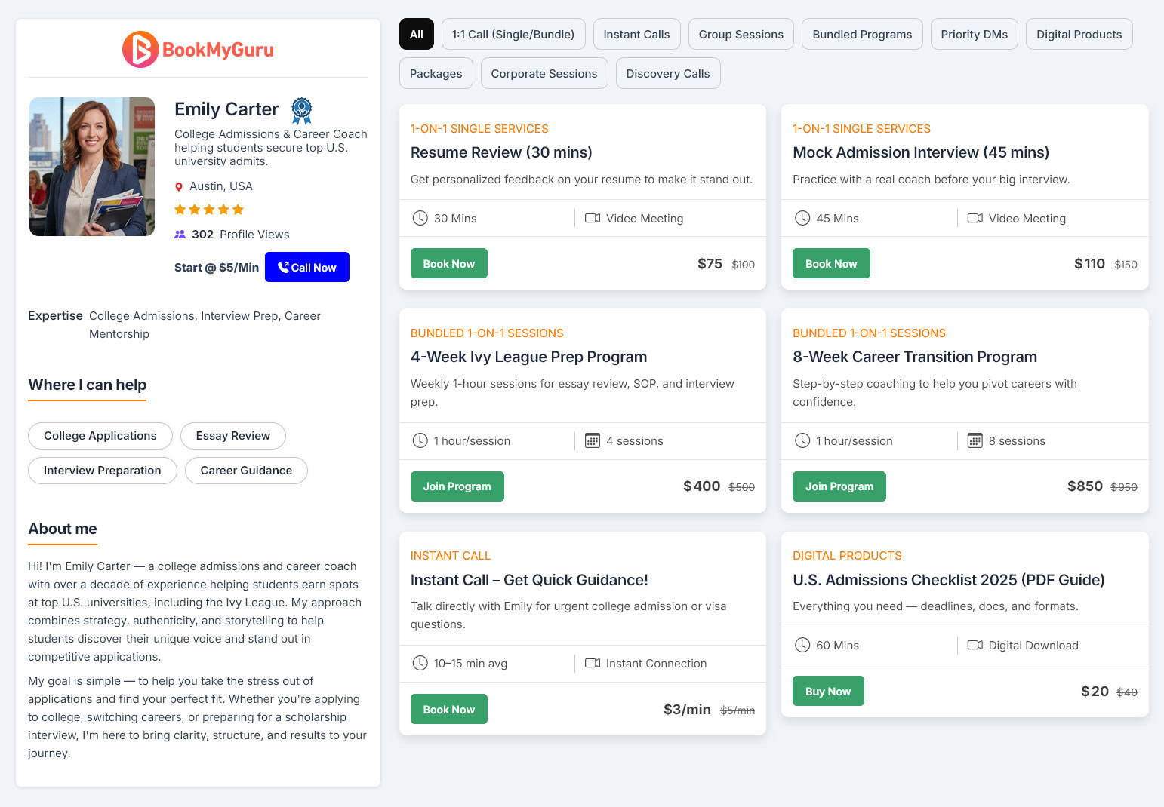Click the clock icon in Resume Review card

click(x=420, y=219)
